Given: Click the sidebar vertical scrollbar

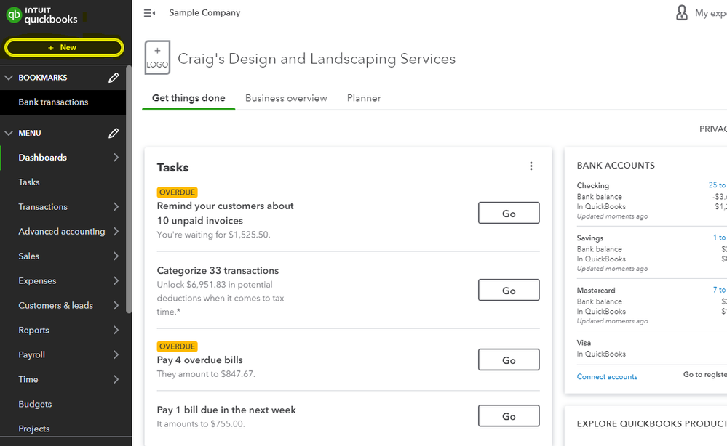Looking at the screenshot, I should [x=129, y=190].
